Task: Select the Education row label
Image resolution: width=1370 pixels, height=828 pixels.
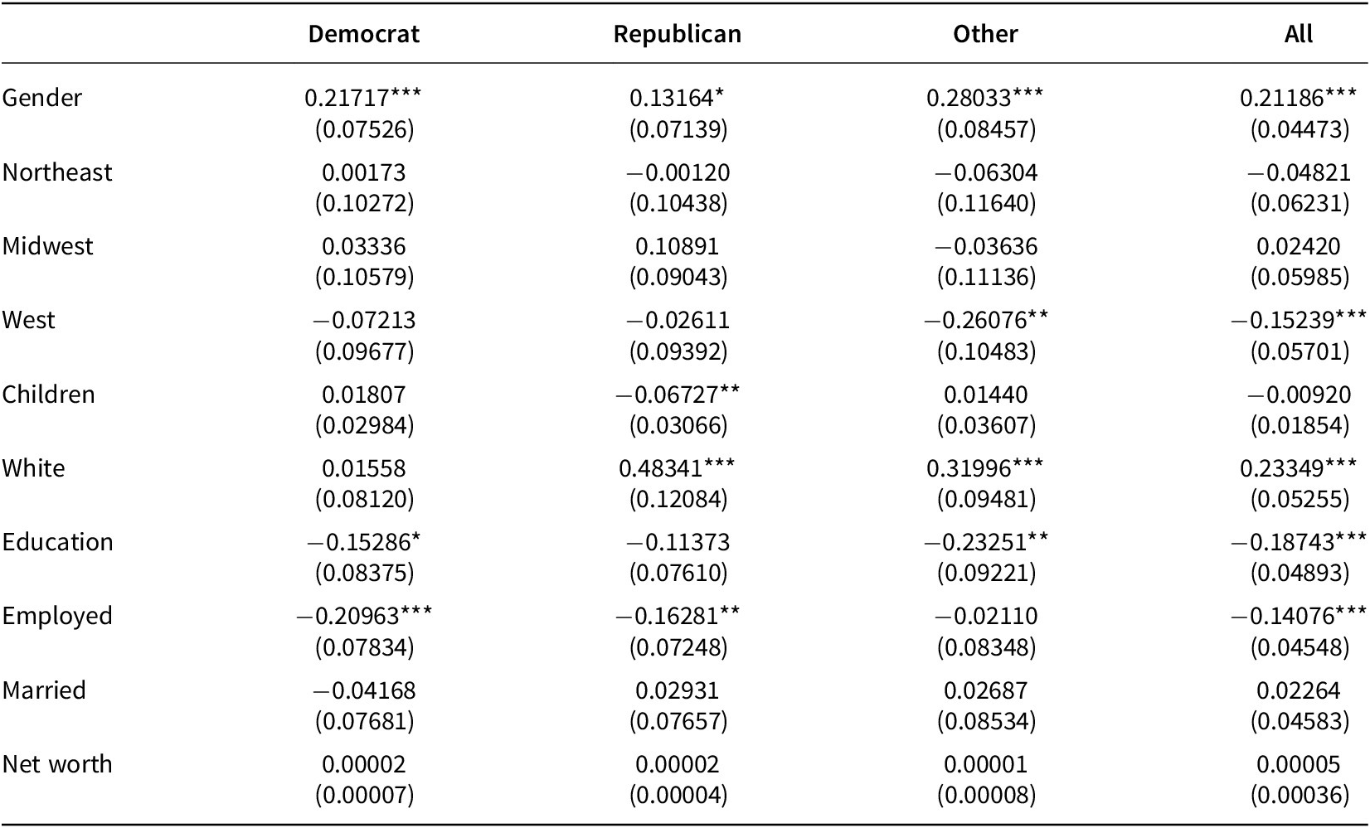Action: pos(58,542)
